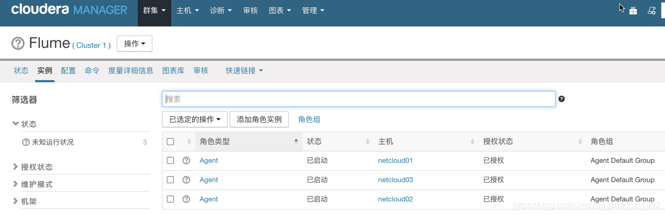Switch to the 审核 tab under Flume

point(201,70)
